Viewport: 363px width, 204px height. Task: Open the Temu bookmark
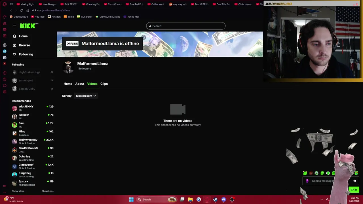[x=69, y=17]
